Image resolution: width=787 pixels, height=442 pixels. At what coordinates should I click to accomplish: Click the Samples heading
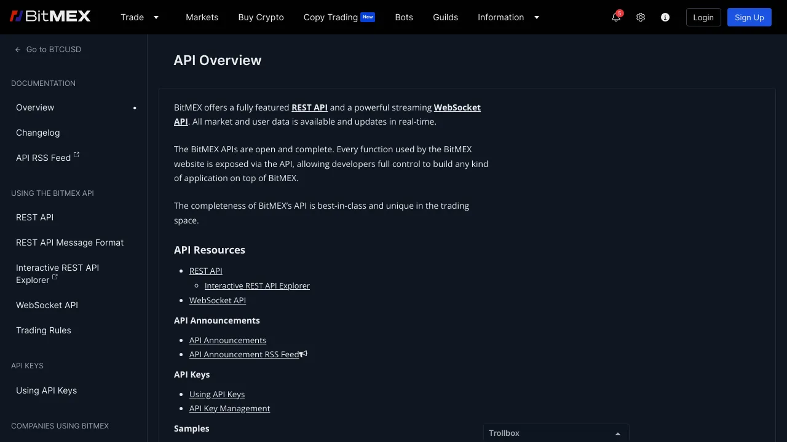tap(191, 428)
